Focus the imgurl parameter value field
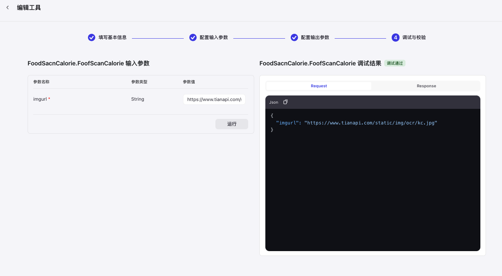 [214, 99]
